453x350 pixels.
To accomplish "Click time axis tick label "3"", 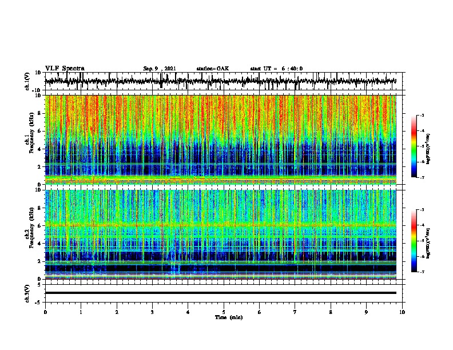I will 152,312.
